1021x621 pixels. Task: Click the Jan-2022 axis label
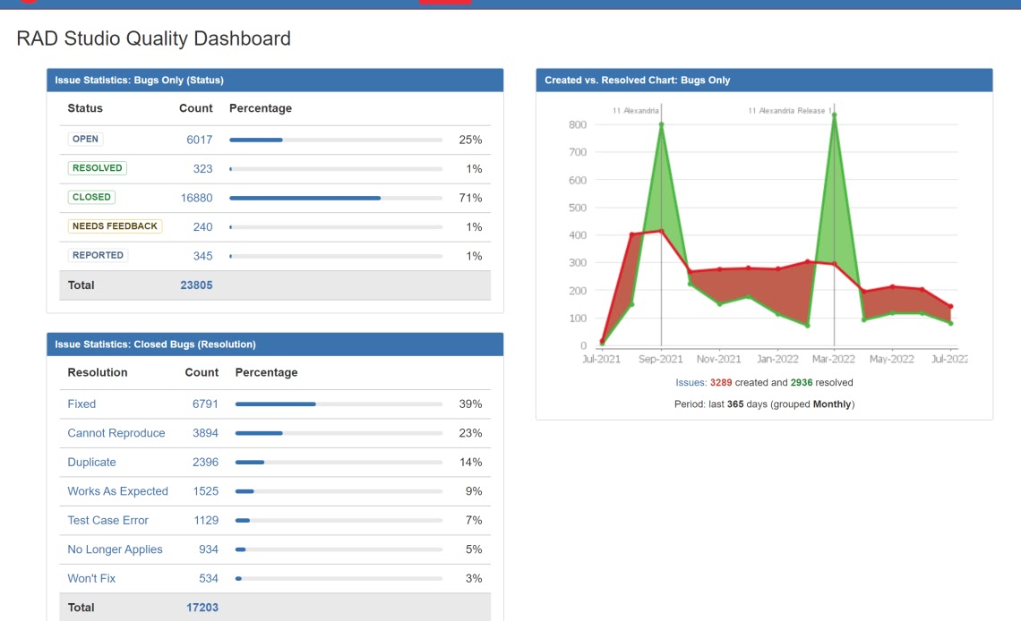pos(777,359)
